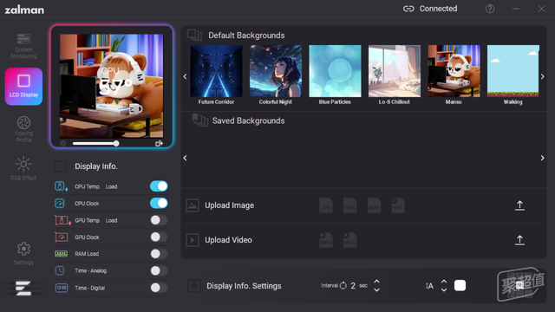Click the GIF file format icon
Viewport: 555px width, 312px height.
[398, 205]
